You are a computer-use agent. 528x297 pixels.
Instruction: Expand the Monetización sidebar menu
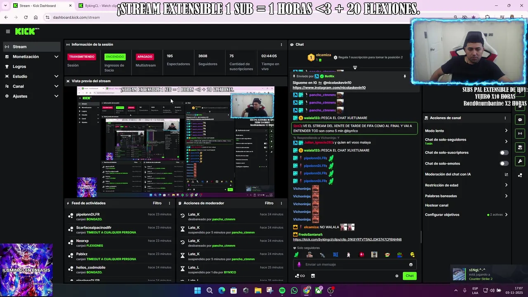pos(31,57)
